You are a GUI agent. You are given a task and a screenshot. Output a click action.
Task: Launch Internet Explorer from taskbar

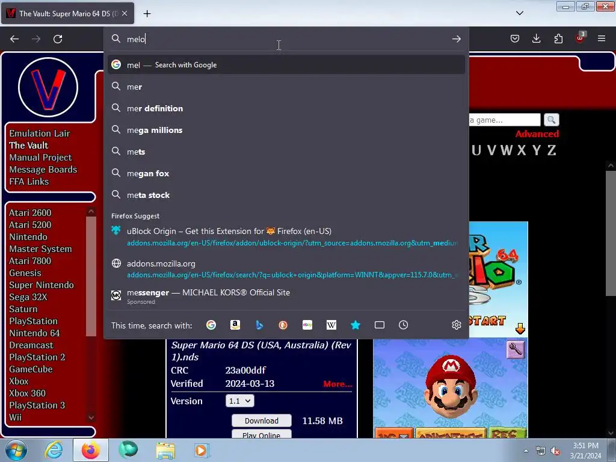tap(54, 450)
